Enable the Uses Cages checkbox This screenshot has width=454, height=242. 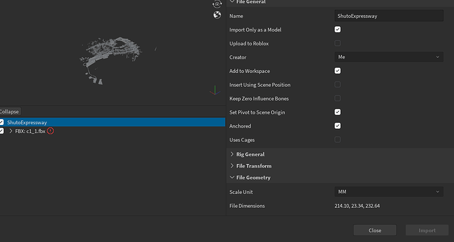point(338,140)
